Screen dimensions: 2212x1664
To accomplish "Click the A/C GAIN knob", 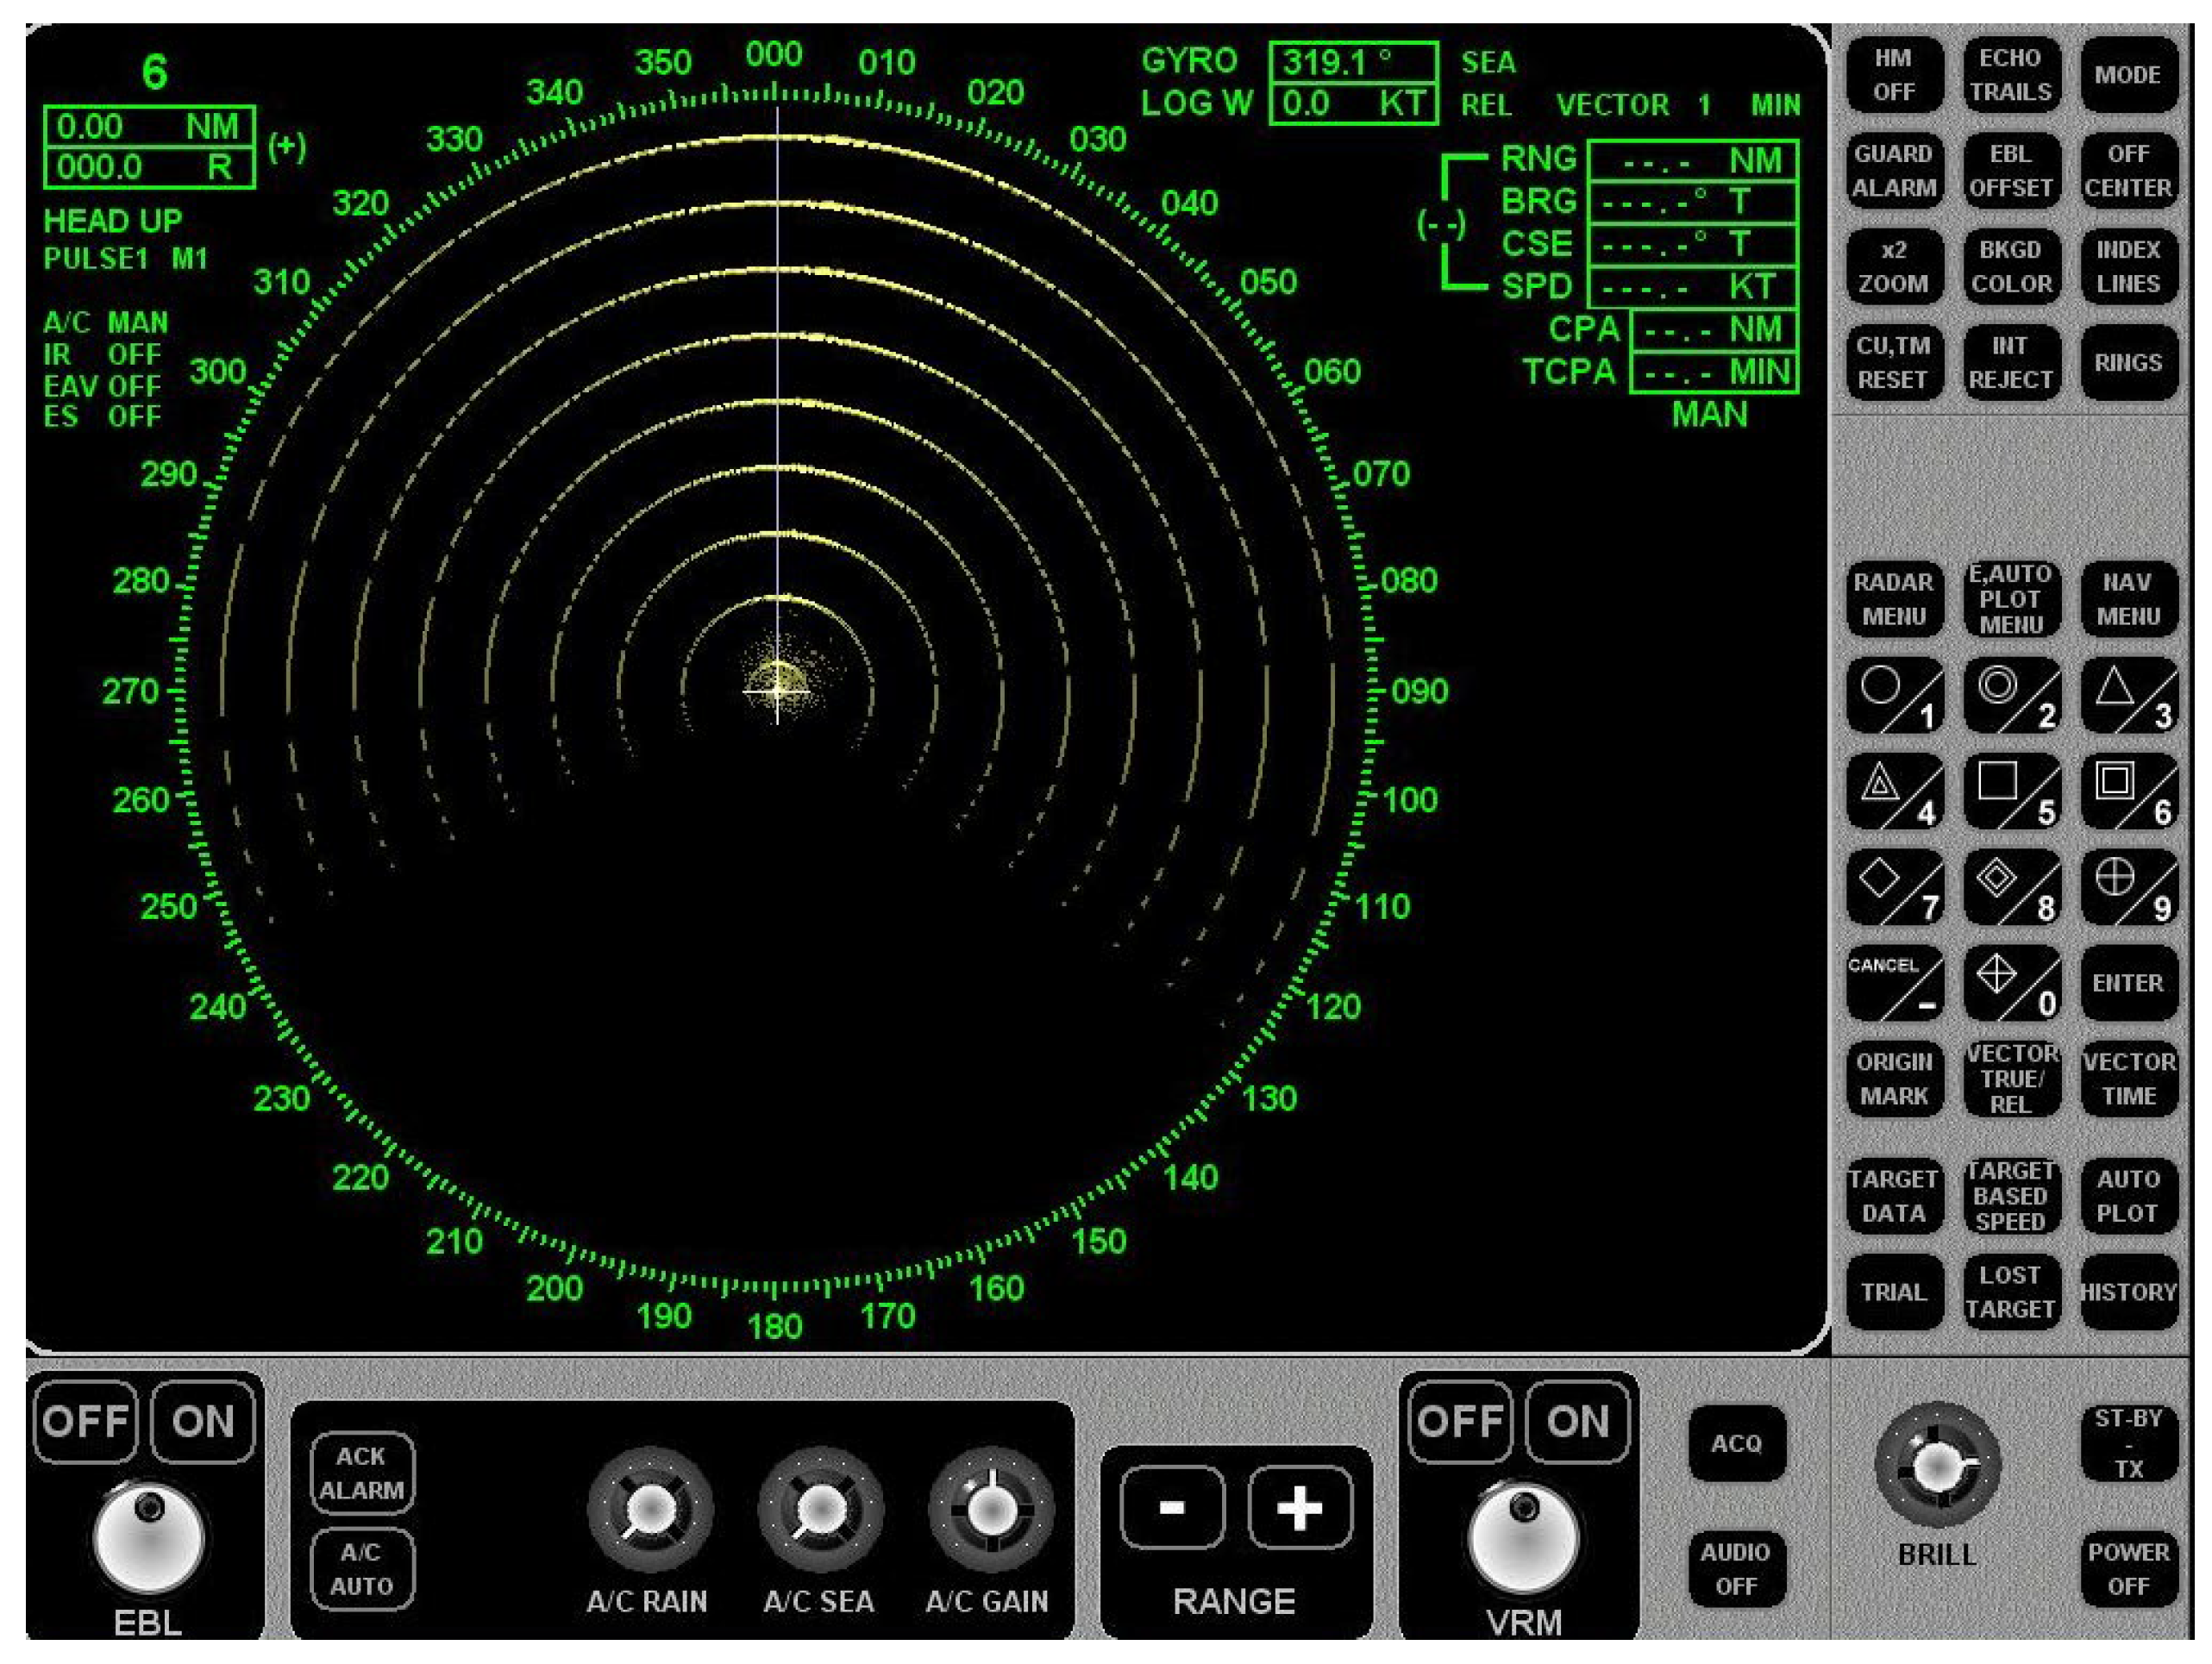I will pyautogui.click(x=990, y=1509).
